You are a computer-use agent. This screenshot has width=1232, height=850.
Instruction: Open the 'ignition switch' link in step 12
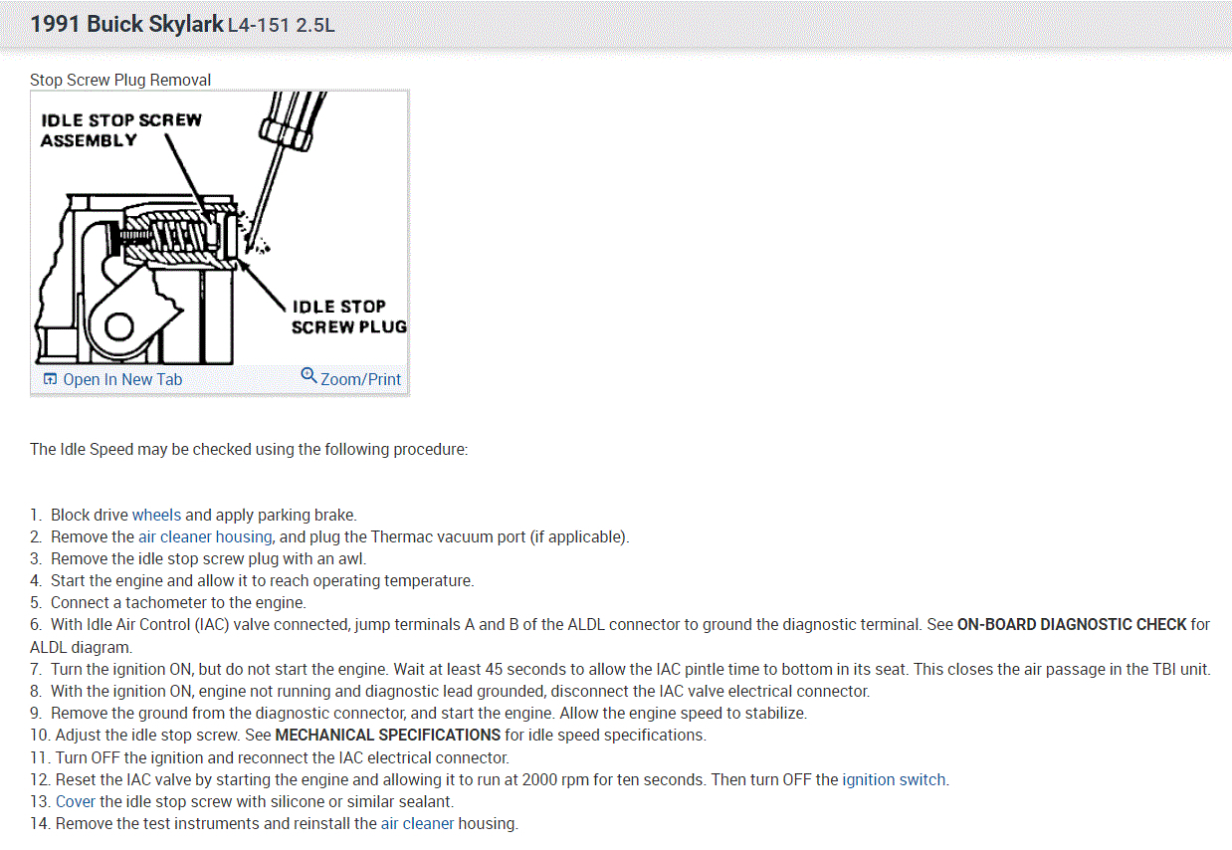[895, 779]
